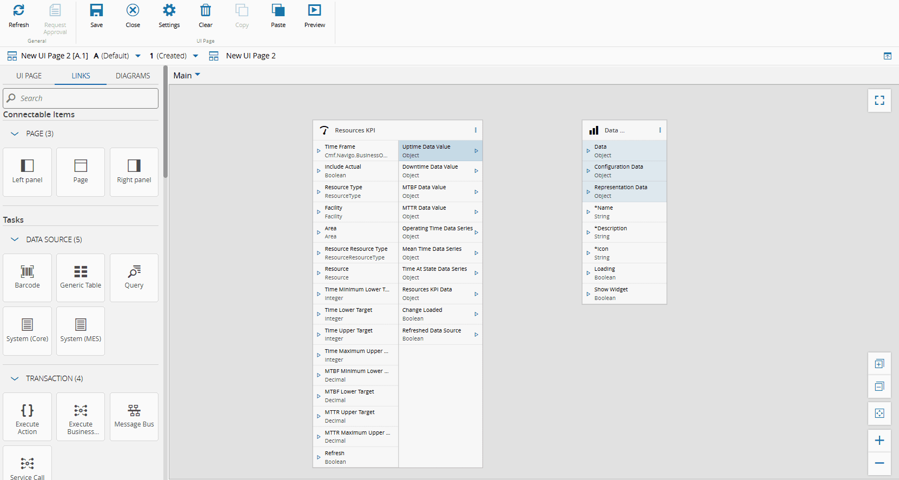Switch to the LINKS tab
This screenshot has height=480, width=899.
tap(81, 76)
